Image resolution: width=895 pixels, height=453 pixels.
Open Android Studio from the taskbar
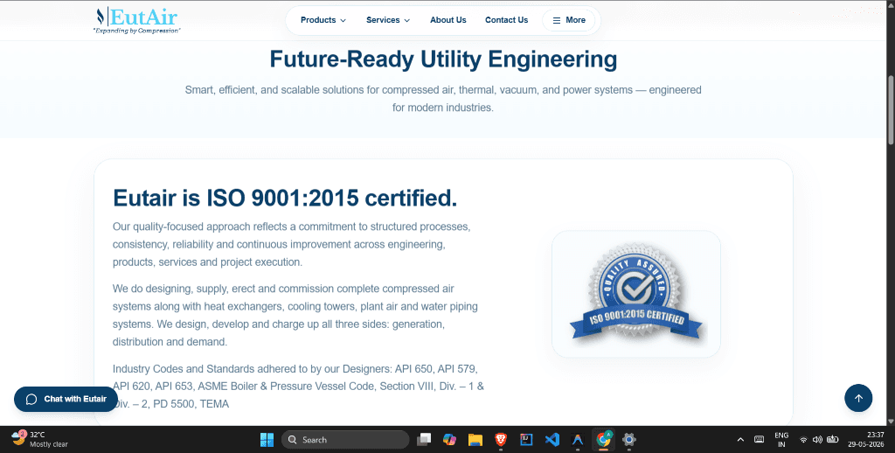[x=578, y=439]
